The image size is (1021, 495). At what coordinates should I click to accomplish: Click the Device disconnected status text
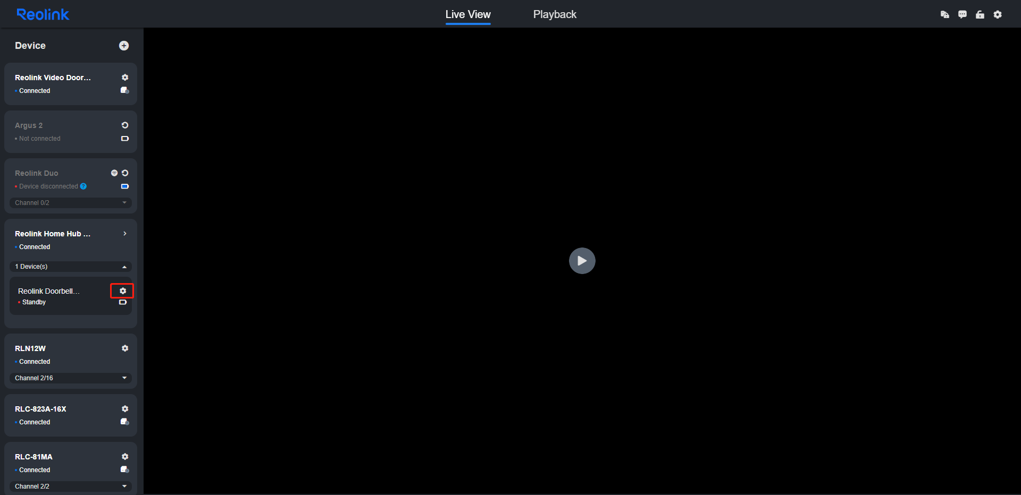pos(48,186)
